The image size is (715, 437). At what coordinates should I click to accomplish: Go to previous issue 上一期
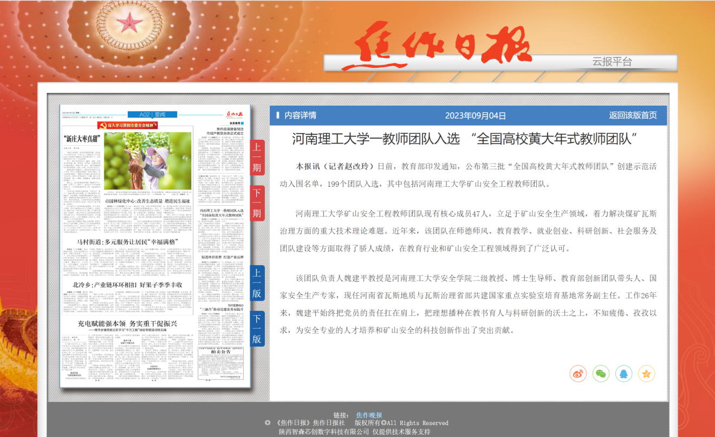point(257,157)
